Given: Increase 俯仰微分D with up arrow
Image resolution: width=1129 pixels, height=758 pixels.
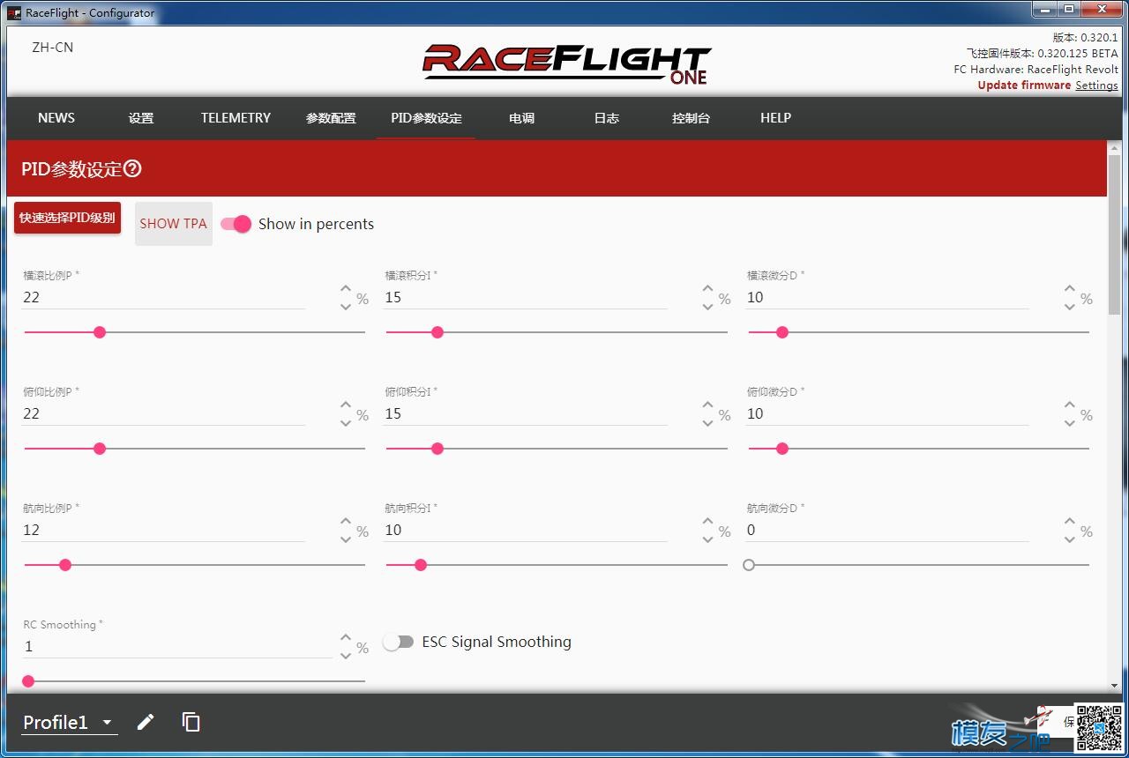Looking at the screenshot, I should [x=1069, y=405].
